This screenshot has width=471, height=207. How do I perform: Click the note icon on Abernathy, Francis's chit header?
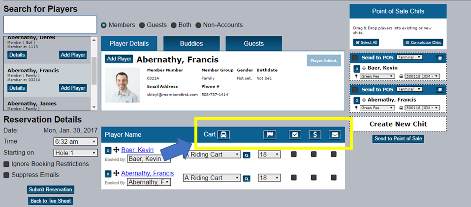pyautogui.click(x=440, y=90)
